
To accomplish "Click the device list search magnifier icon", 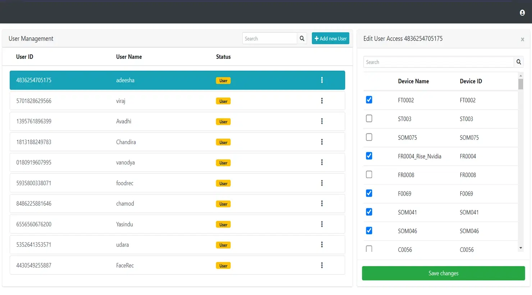I will (519, 62).
